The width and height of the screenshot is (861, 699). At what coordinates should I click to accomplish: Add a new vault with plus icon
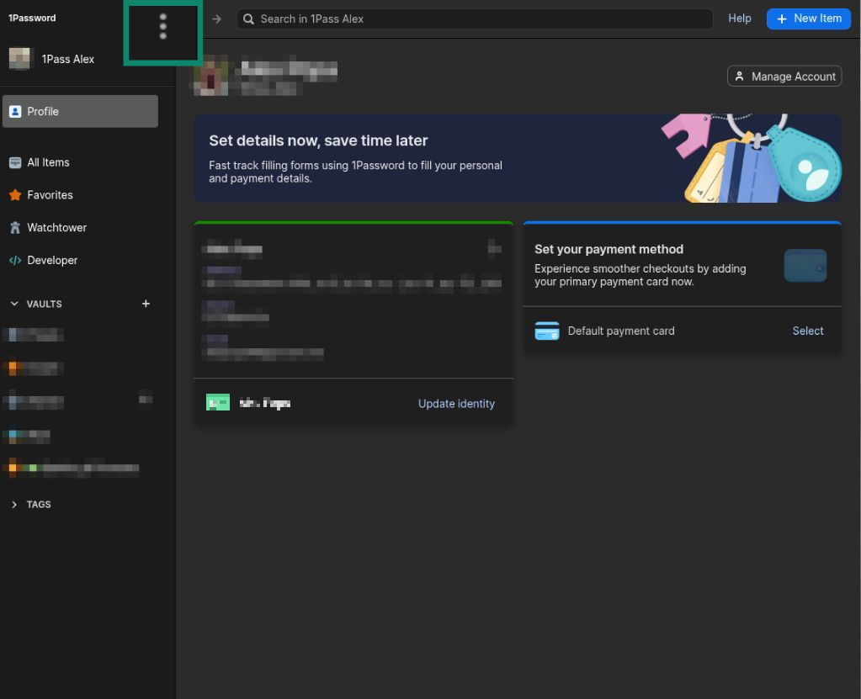tap(146, 304)
